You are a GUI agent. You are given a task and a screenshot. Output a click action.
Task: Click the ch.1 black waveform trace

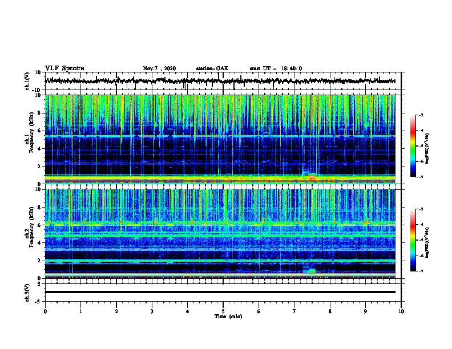[x=220, y=81]
